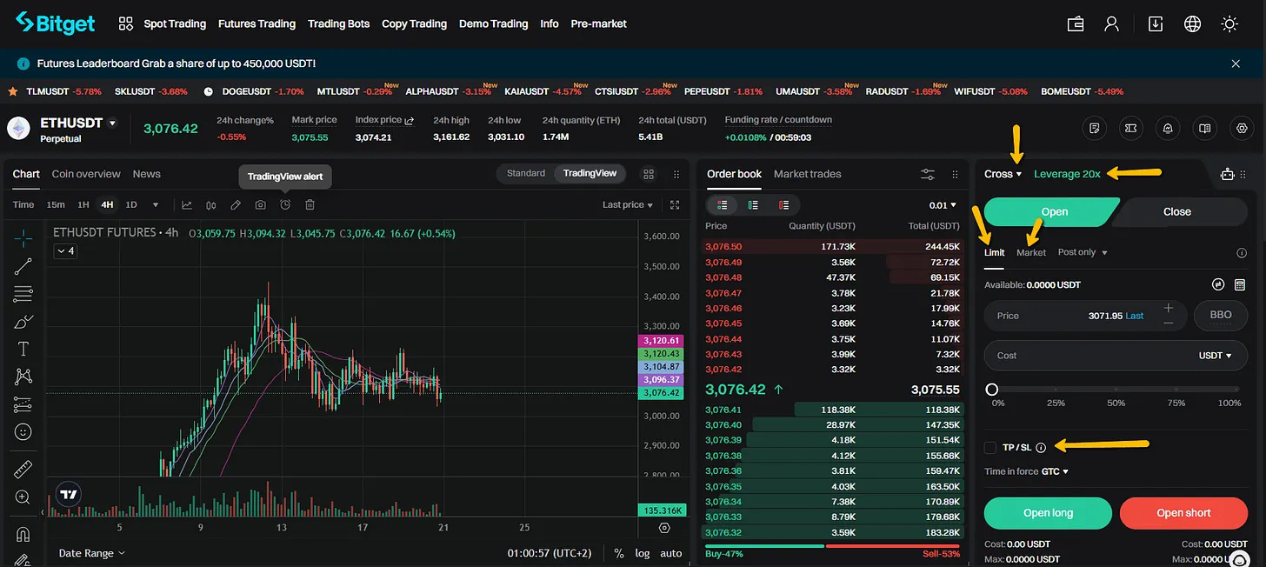1266x567 pixels.
Task: Show sell orders only in order book
Action: click(783, 204)
